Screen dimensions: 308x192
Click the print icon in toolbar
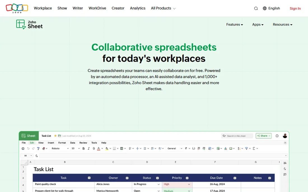23,148
